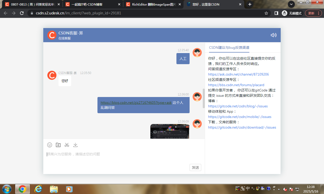Open the gitcode.net/csdn/mobile issues link
324x194 pixels.
(240, 117)
